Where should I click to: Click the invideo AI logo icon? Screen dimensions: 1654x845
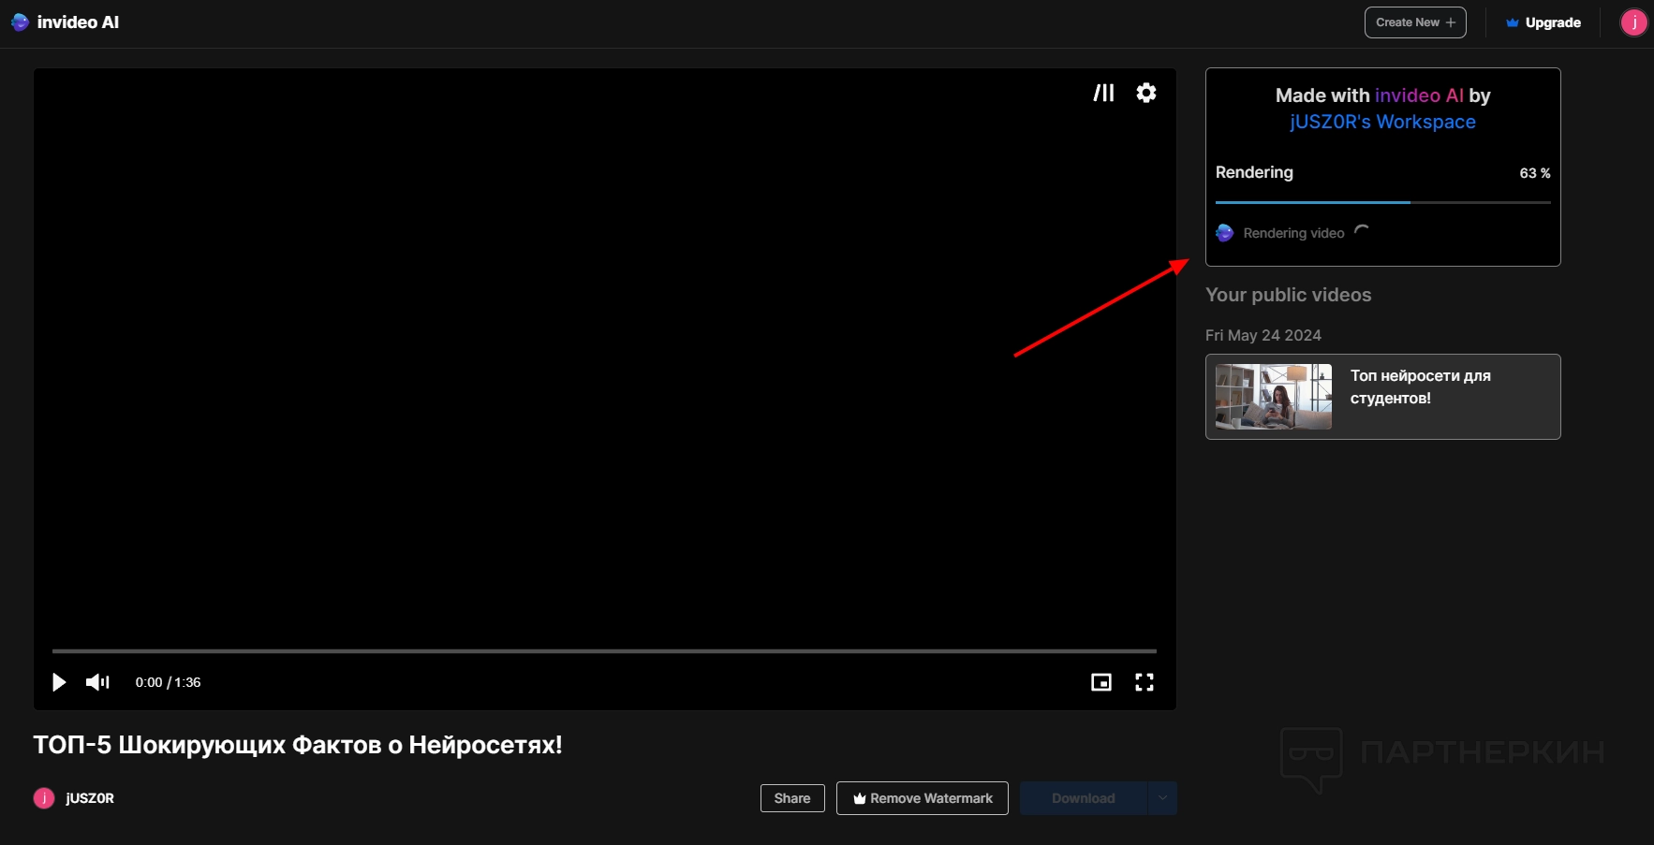[20, 22]
